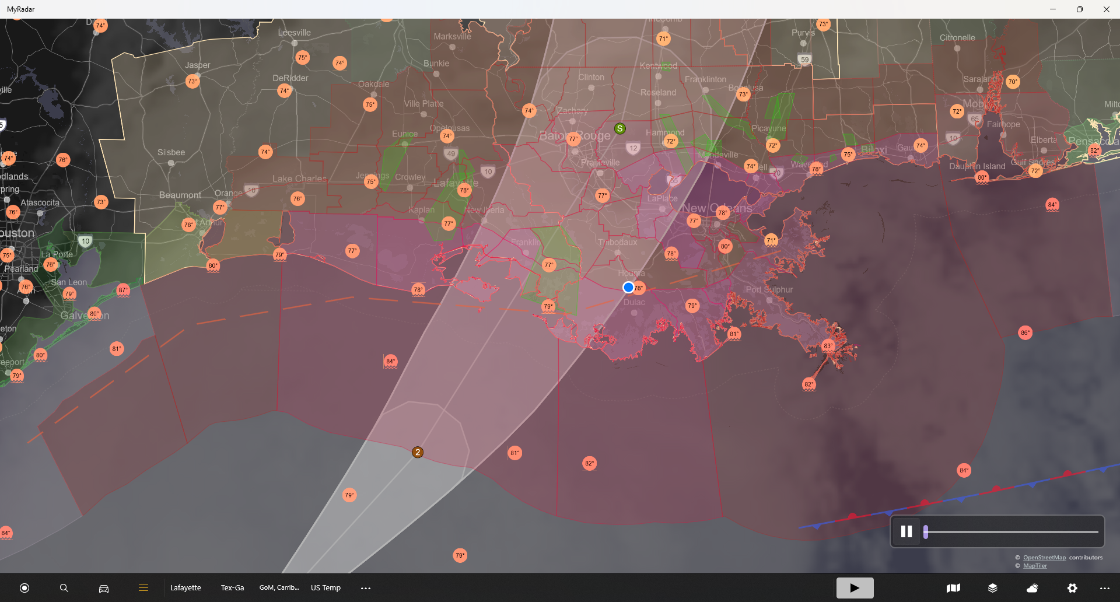This screenshot has width=1120, height=602.
Task: Click the blue current-location dot near Houma
Action: click(628, 287)
